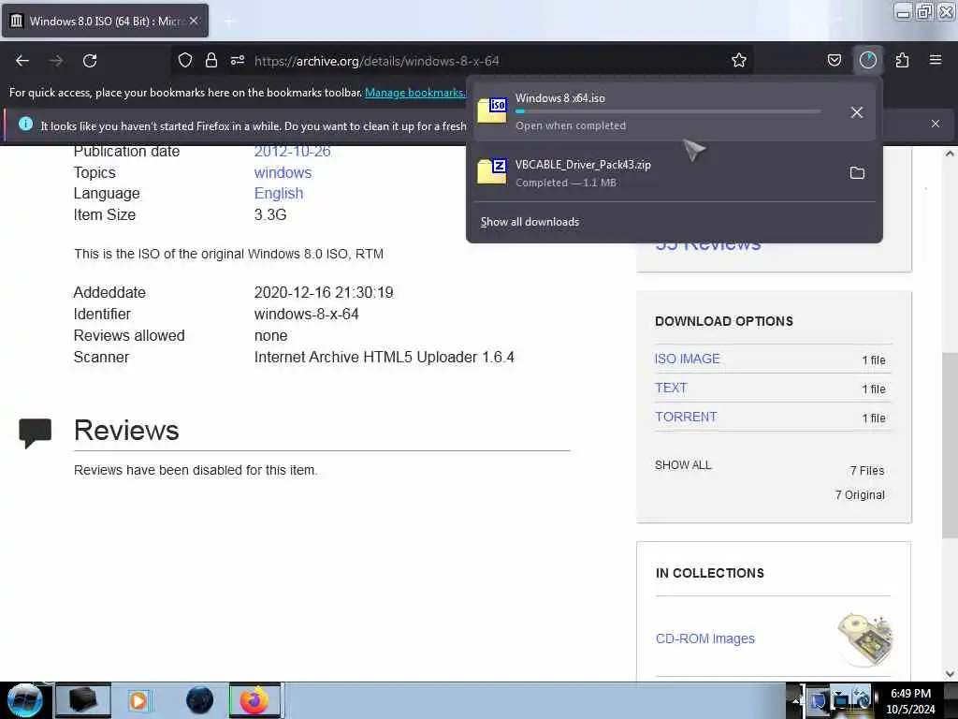The width and height of the screenshot is (958, 719).
Task: Click the 7 Original files text
Action: tap(860, 494)
